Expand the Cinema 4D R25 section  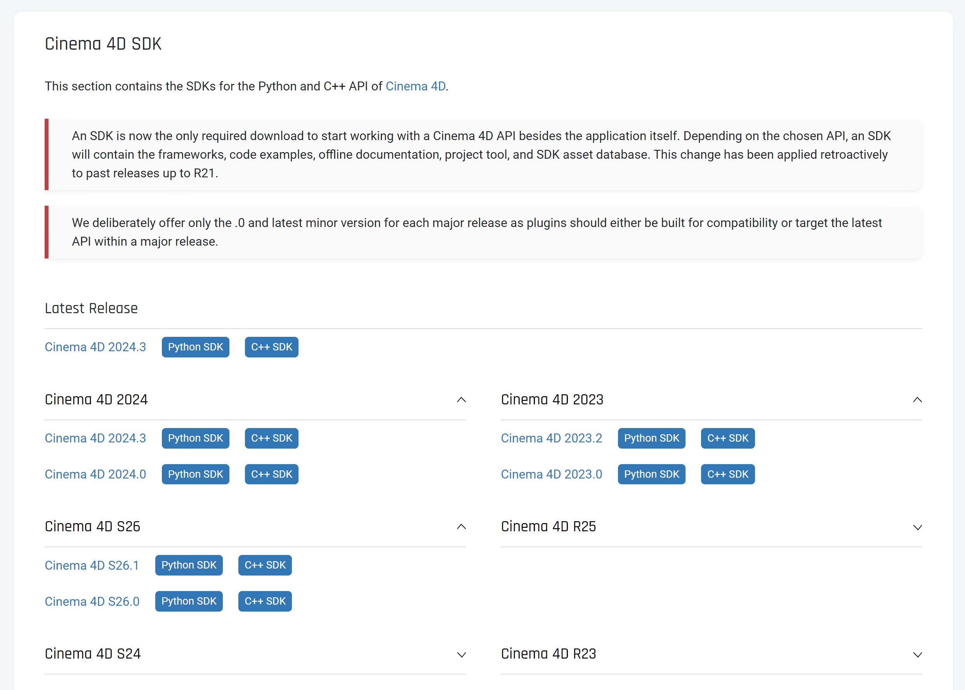point(917,527)
